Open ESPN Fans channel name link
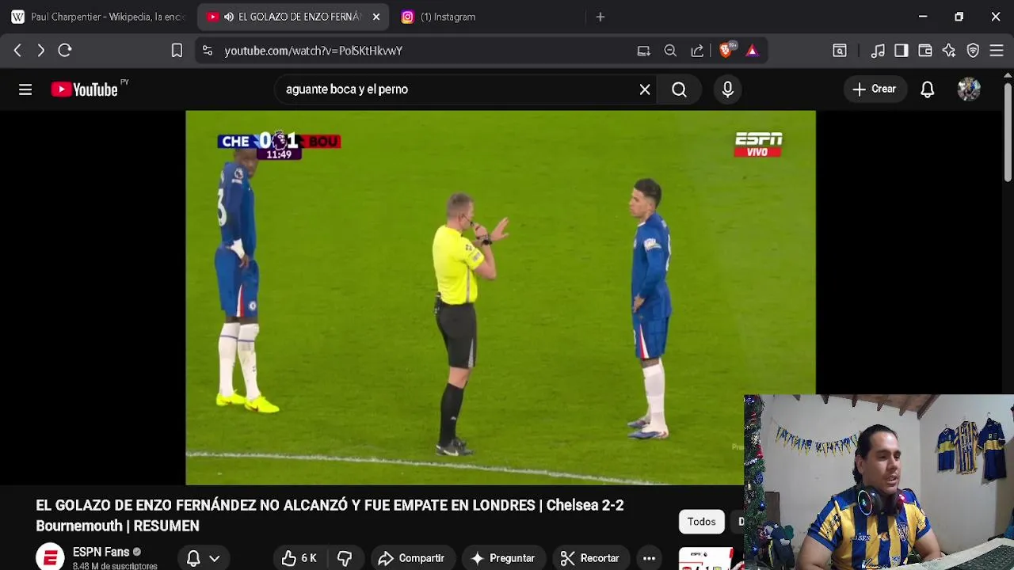 (101, 552)
